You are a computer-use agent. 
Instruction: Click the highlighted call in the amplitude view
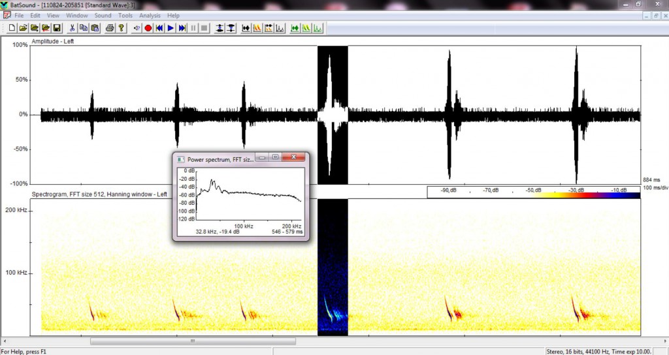click(333, 115)
